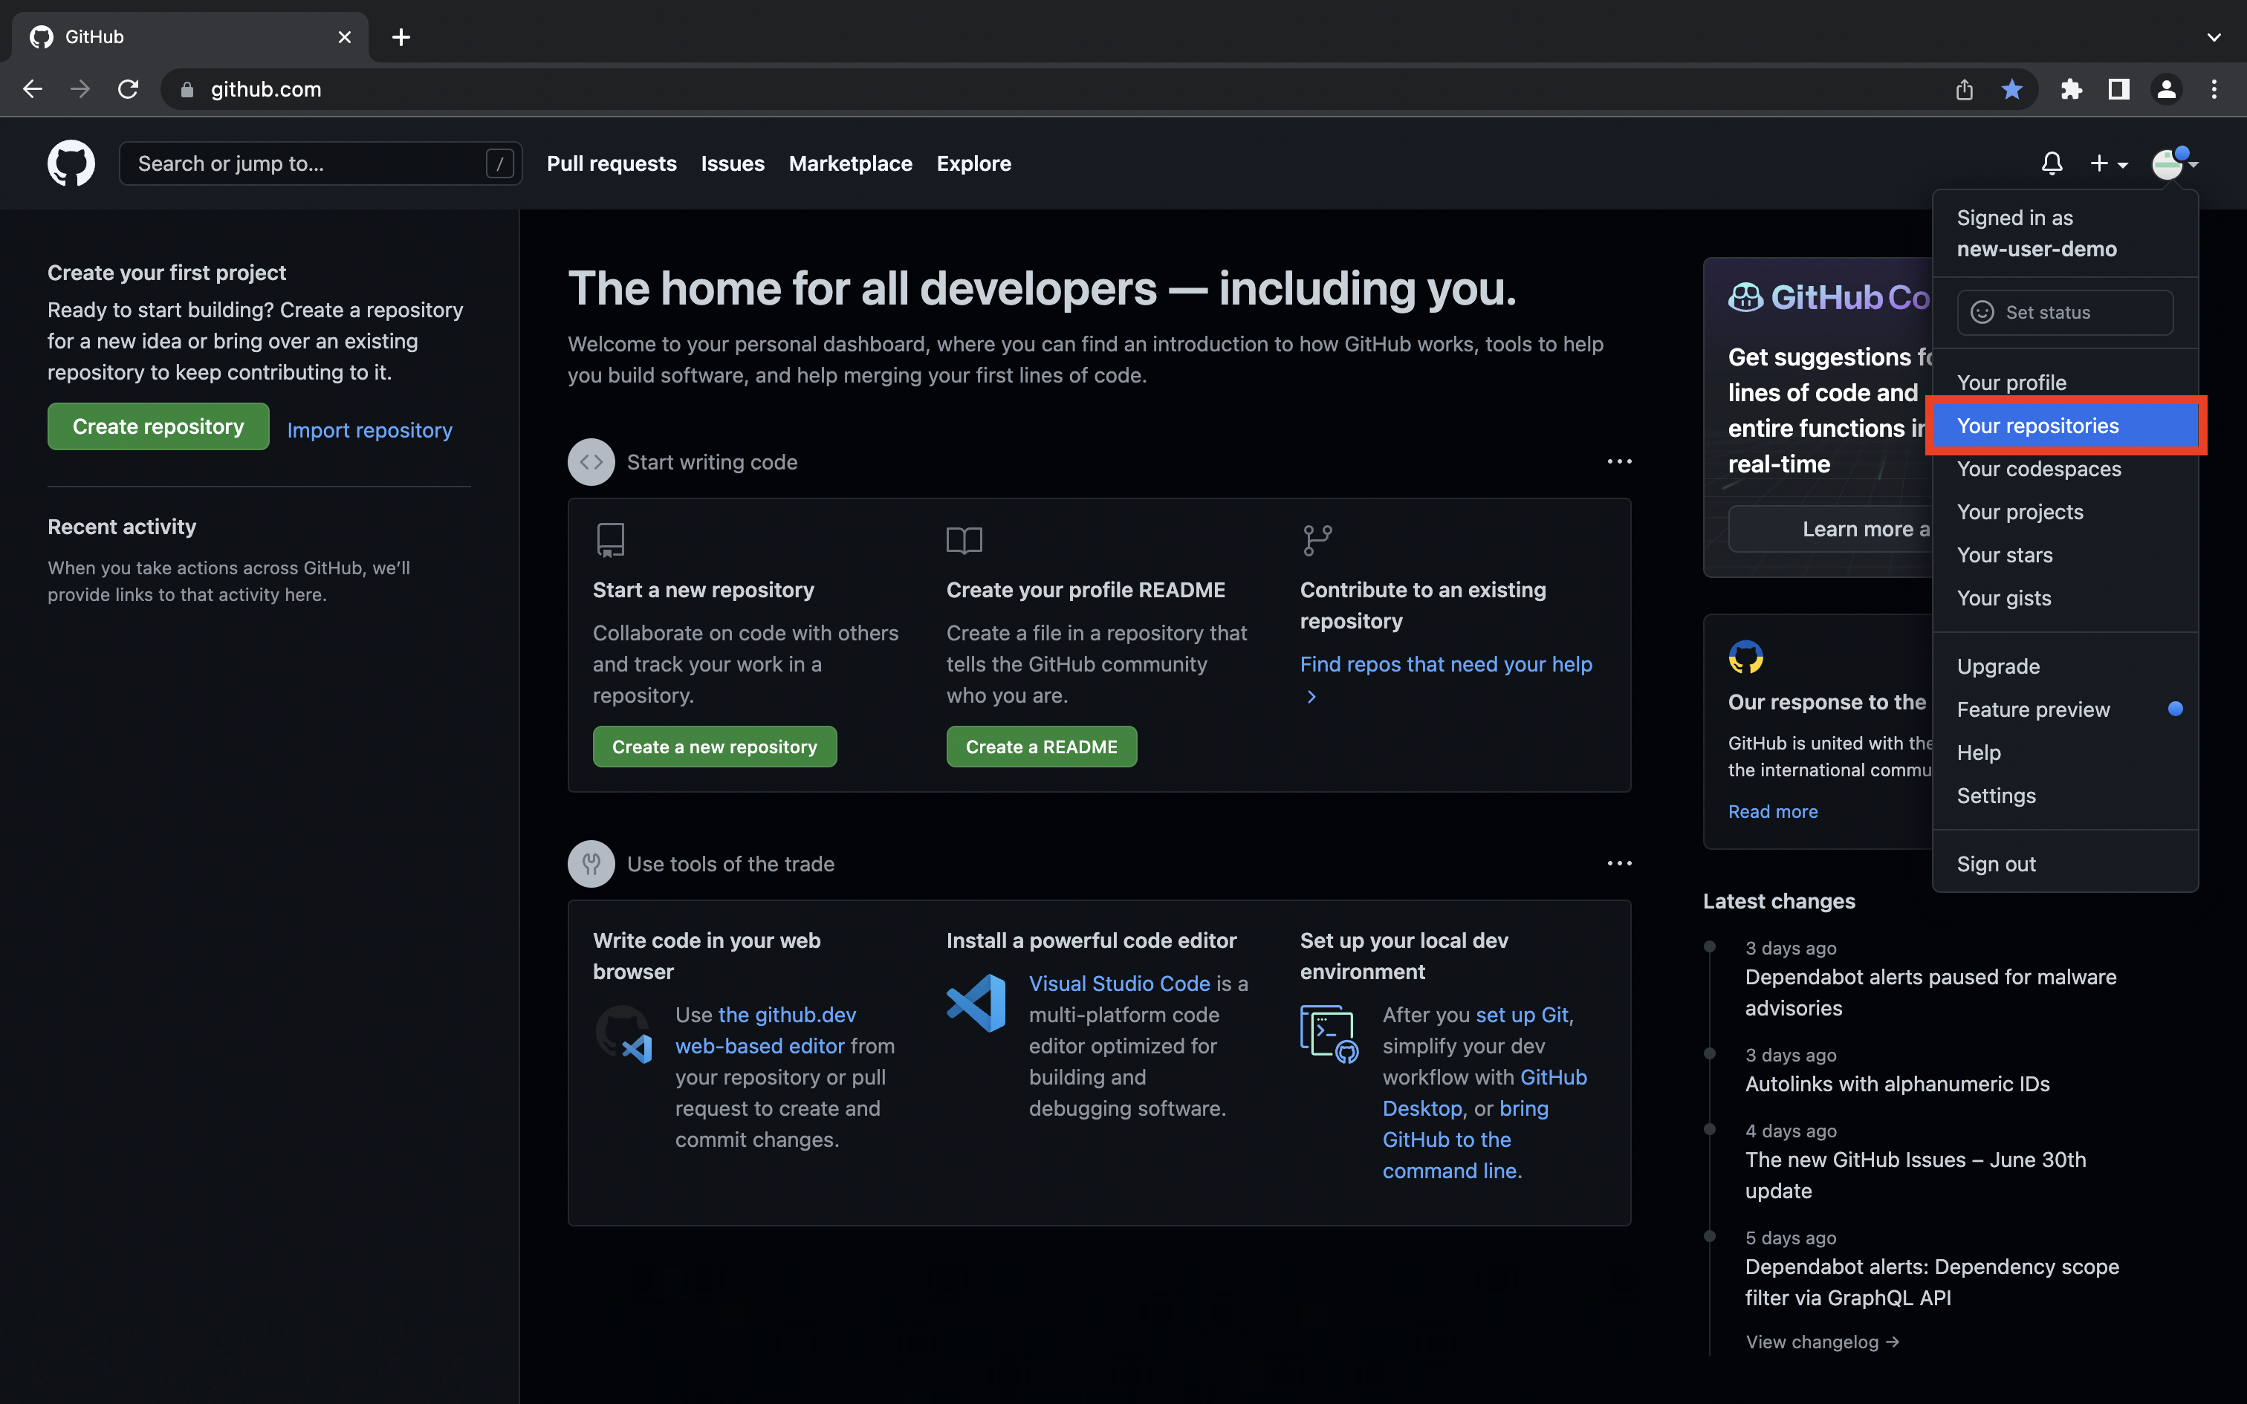
Task: Open the Visual Studio Code link
Action: pyautogui.click(x=1119, y=984)
